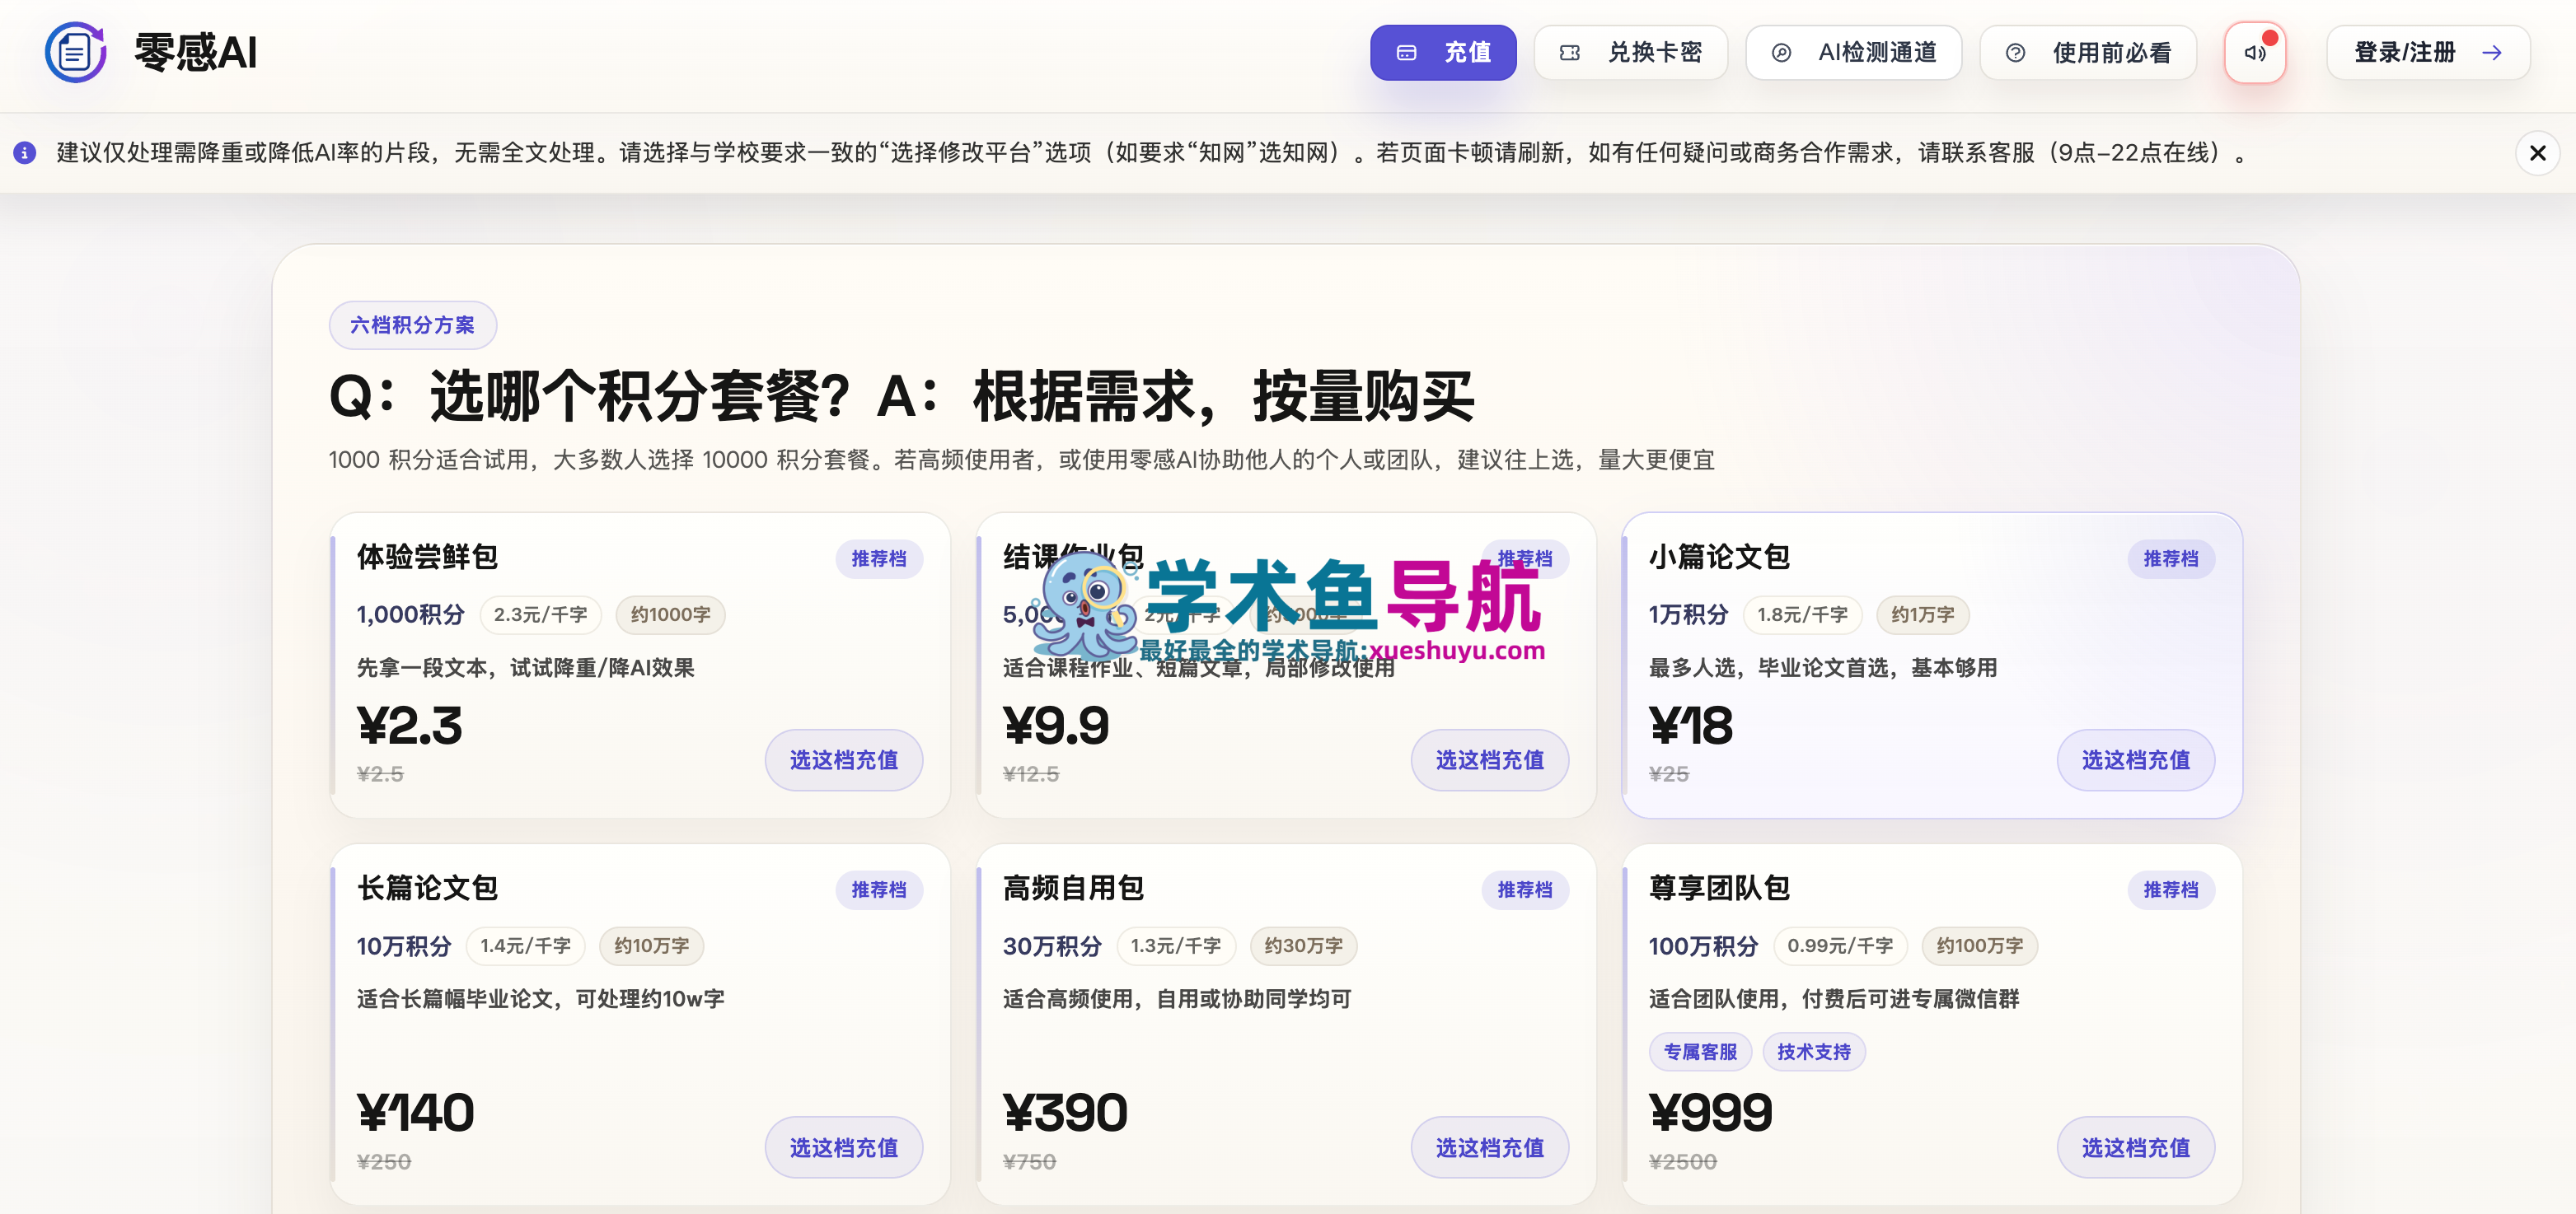Choose 选这档充值 for the 高频自用包

(1490, 1148)
